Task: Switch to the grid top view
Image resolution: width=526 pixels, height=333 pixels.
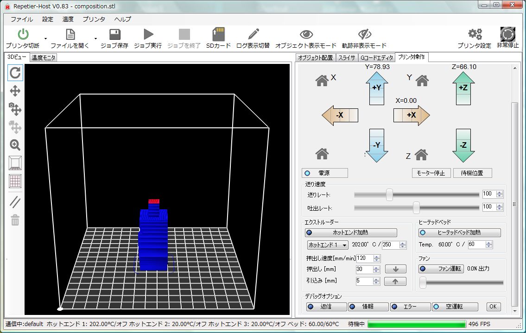Action: (15, 181)
